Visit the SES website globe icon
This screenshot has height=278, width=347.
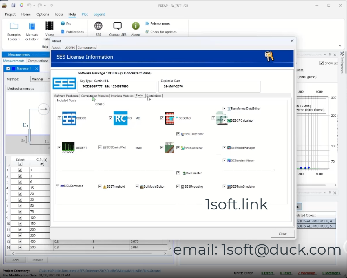[98, 26]
